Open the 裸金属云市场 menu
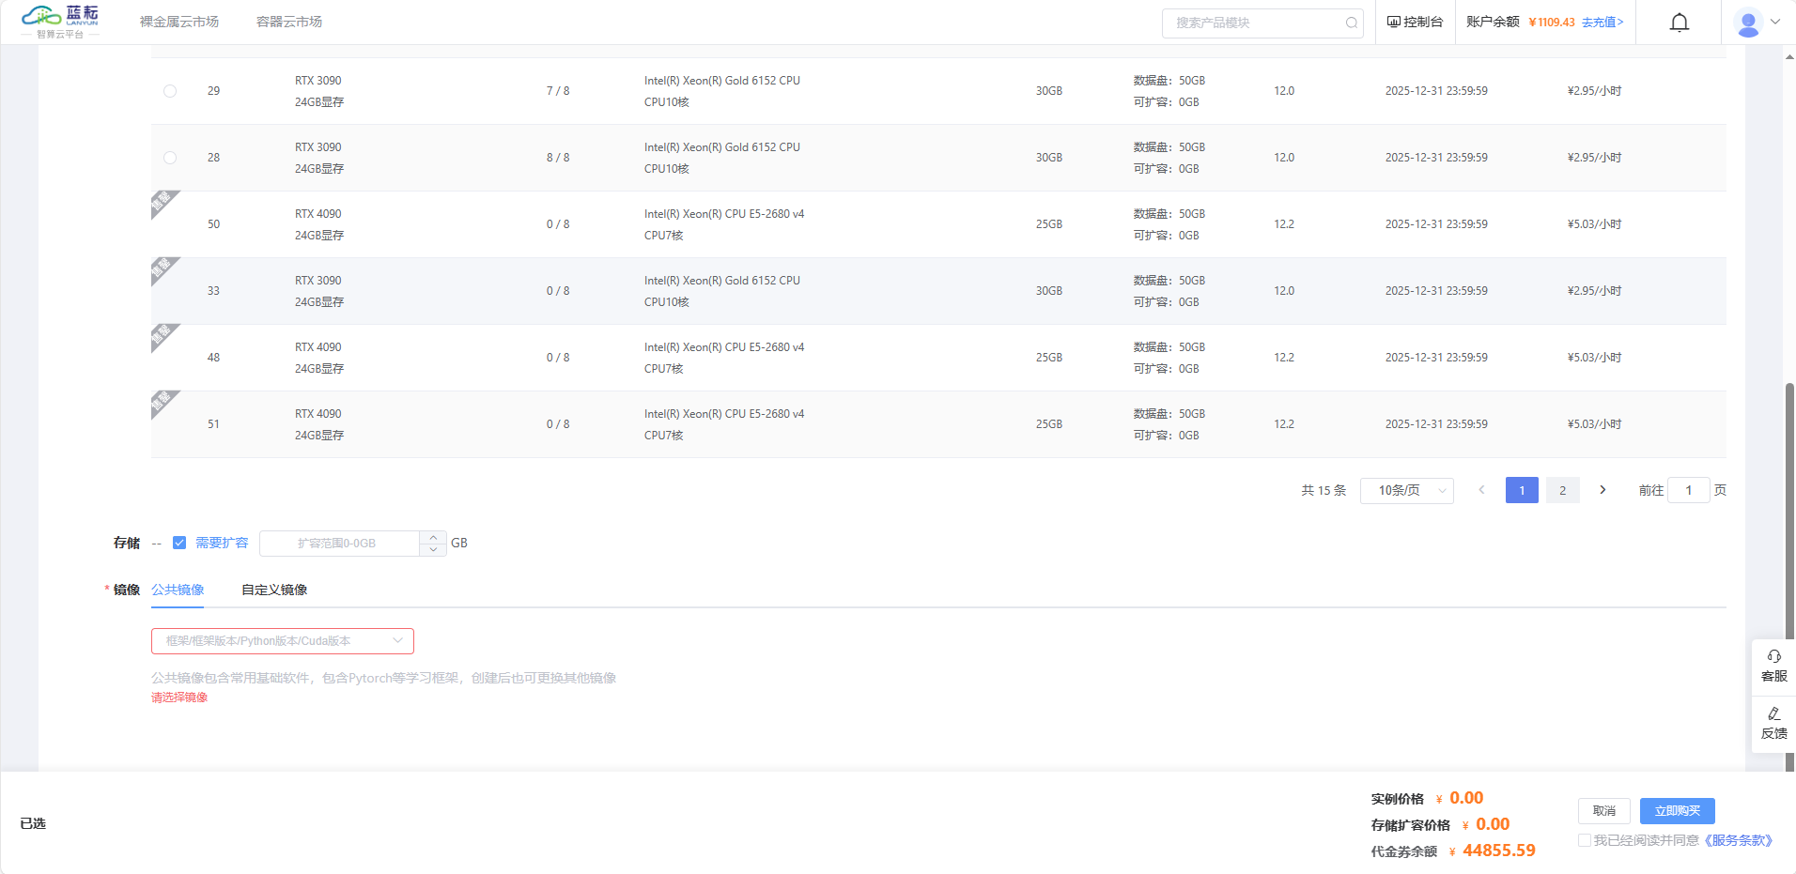This screenshot has height=874, width=1796. coord(179,22)
